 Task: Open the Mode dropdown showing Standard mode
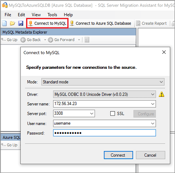coord(103,82)
